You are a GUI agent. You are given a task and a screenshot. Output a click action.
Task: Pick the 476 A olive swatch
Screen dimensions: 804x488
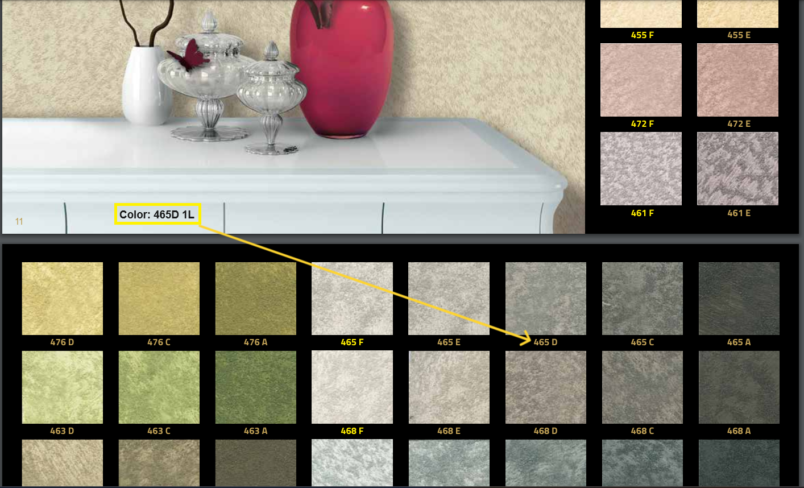click(256, 299)
